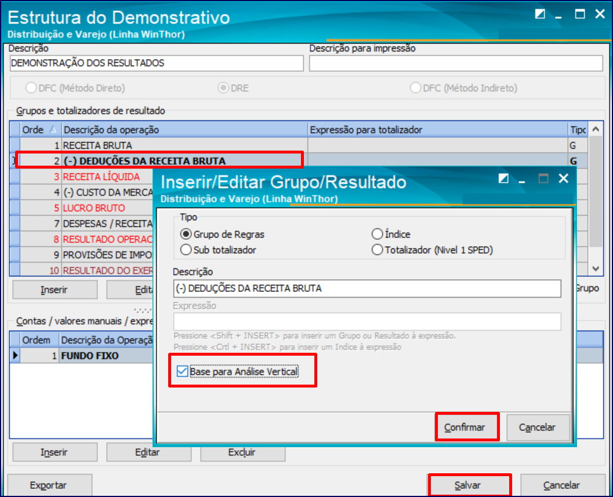
Task: Select the Sub totalizador radio option
Action: coord(186,250)
